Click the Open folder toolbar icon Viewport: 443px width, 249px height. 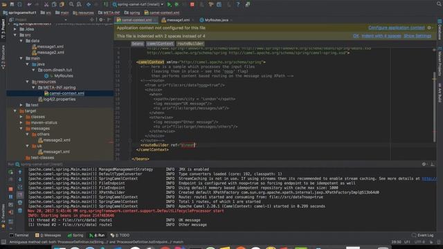(4, 4)
